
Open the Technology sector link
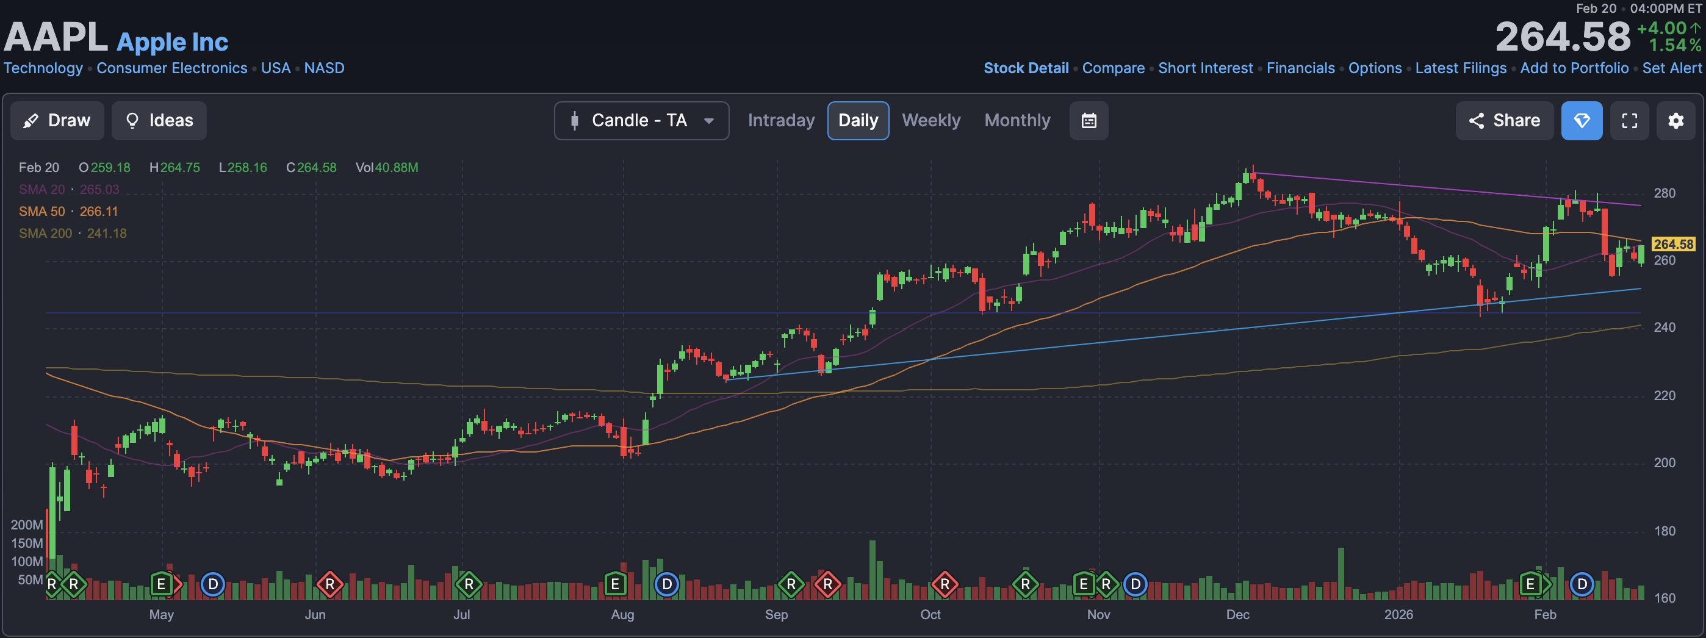43,68
